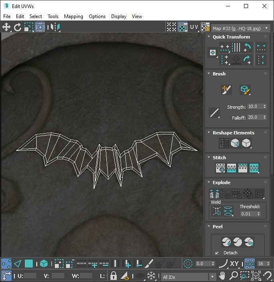Screen dimensions: 274x282
Task: Toggle Edge sub-object mode
Action: coord(18,264)
